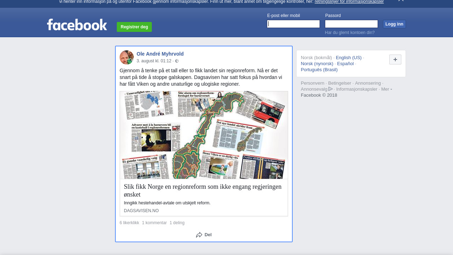Click the article subtitle Inngikk hestehandel-avtale

click(x=167, y=203)
